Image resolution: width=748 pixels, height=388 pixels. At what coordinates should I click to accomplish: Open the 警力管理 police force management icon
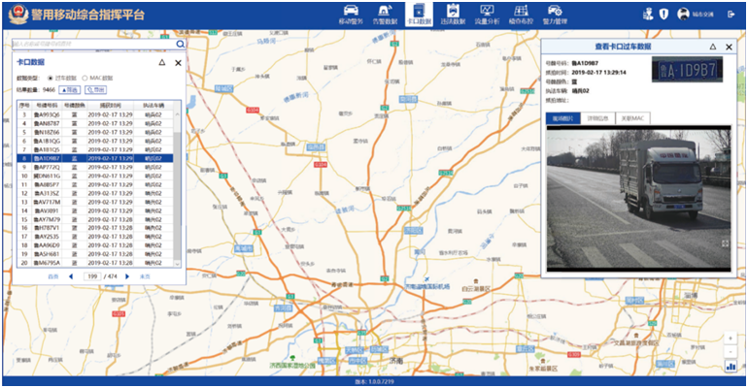tap(554, 14)
